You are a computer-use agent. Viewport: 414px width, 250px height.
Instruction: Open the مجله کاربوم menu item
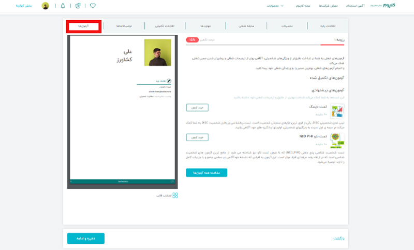coord(303,6)
